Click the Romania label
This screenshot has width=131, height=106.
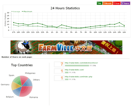(34, 97)
